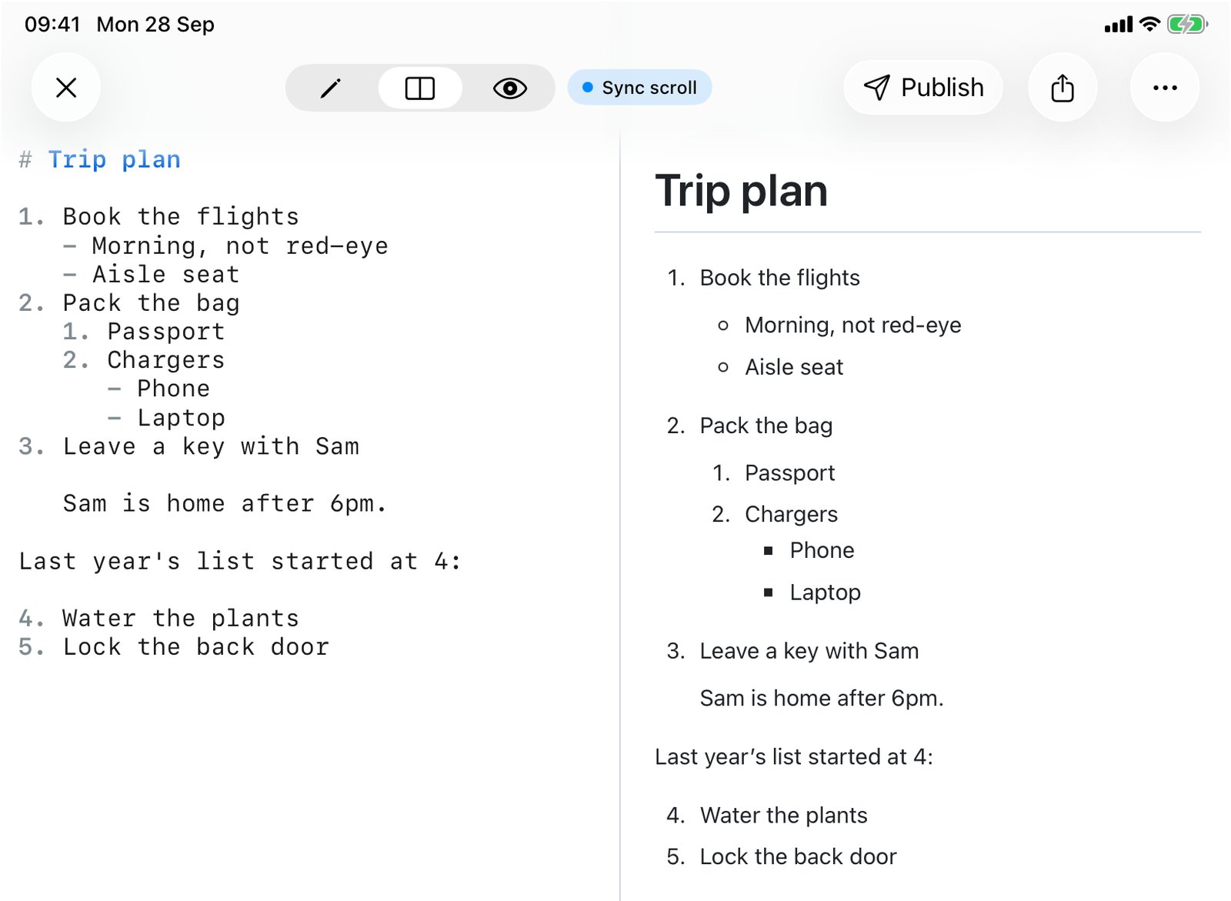Viewport: 1231px width, 901px height.
Task: Open the share sheet icon
Action: click(x=1063, y=88)
